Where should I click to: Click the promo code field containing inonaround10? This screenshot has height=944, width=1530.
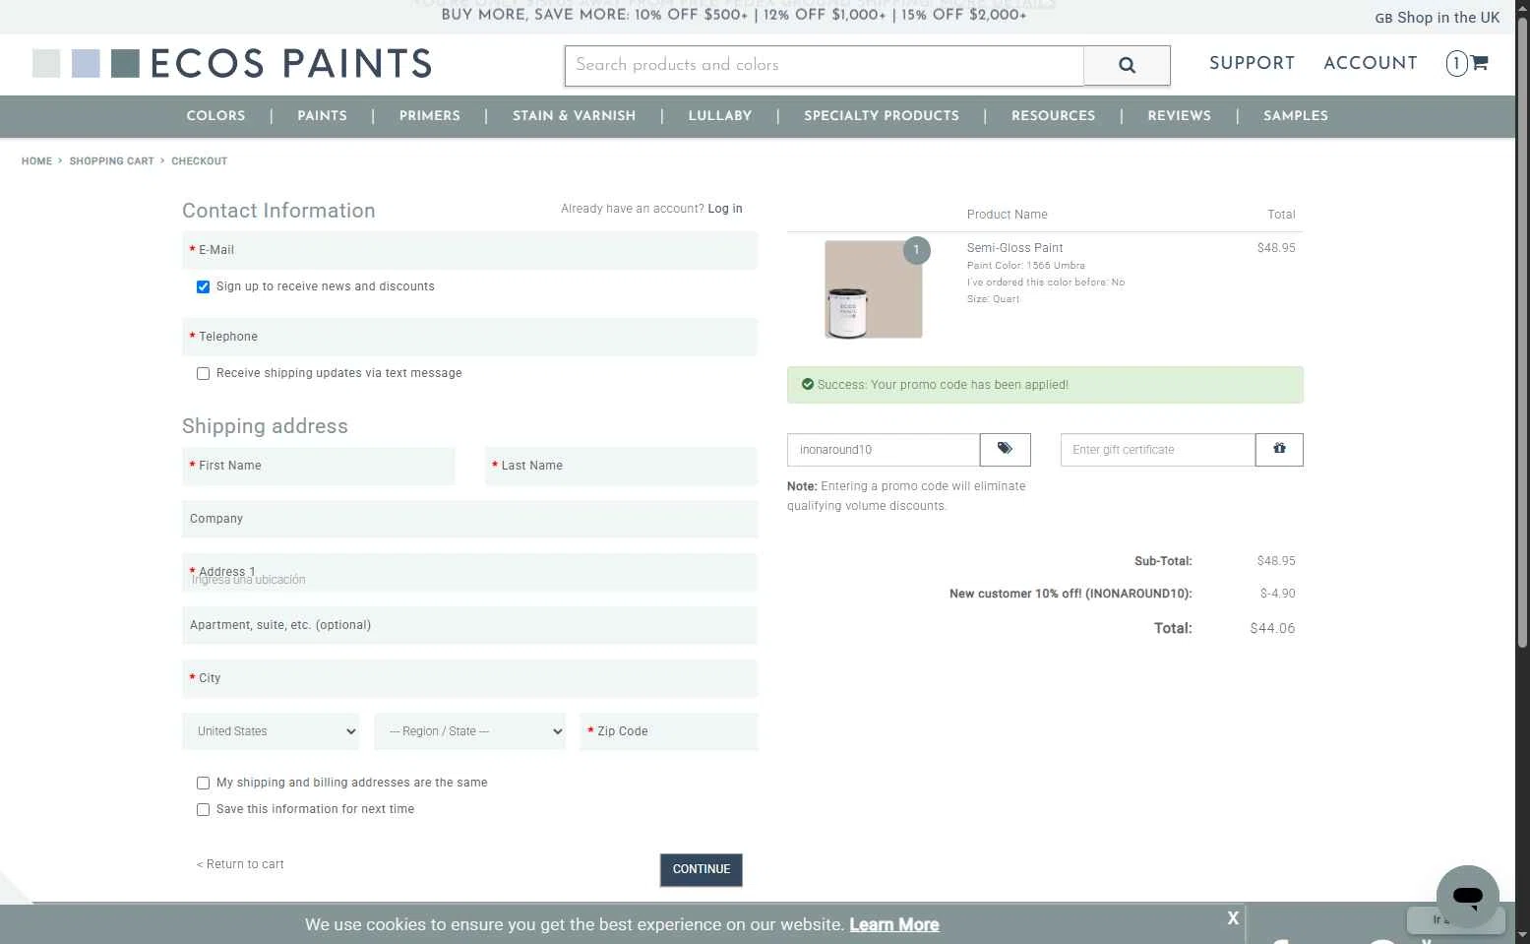pos(884,450)
